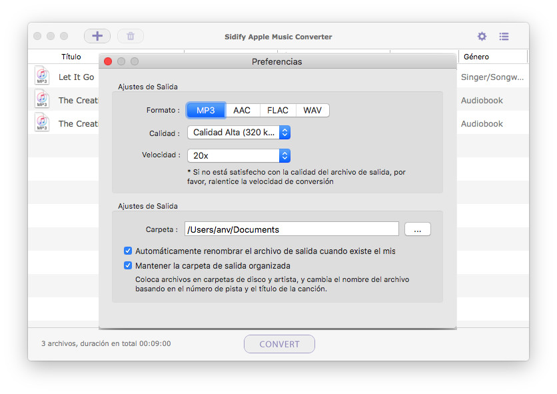This screenshot has height=394, width=557.
Task: Delete selected tracks with the trash button
Action: (131, 36)
